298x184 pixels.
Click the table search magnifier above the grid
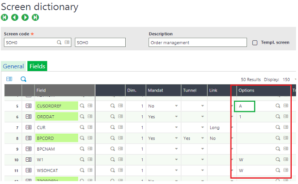point(23,79)
